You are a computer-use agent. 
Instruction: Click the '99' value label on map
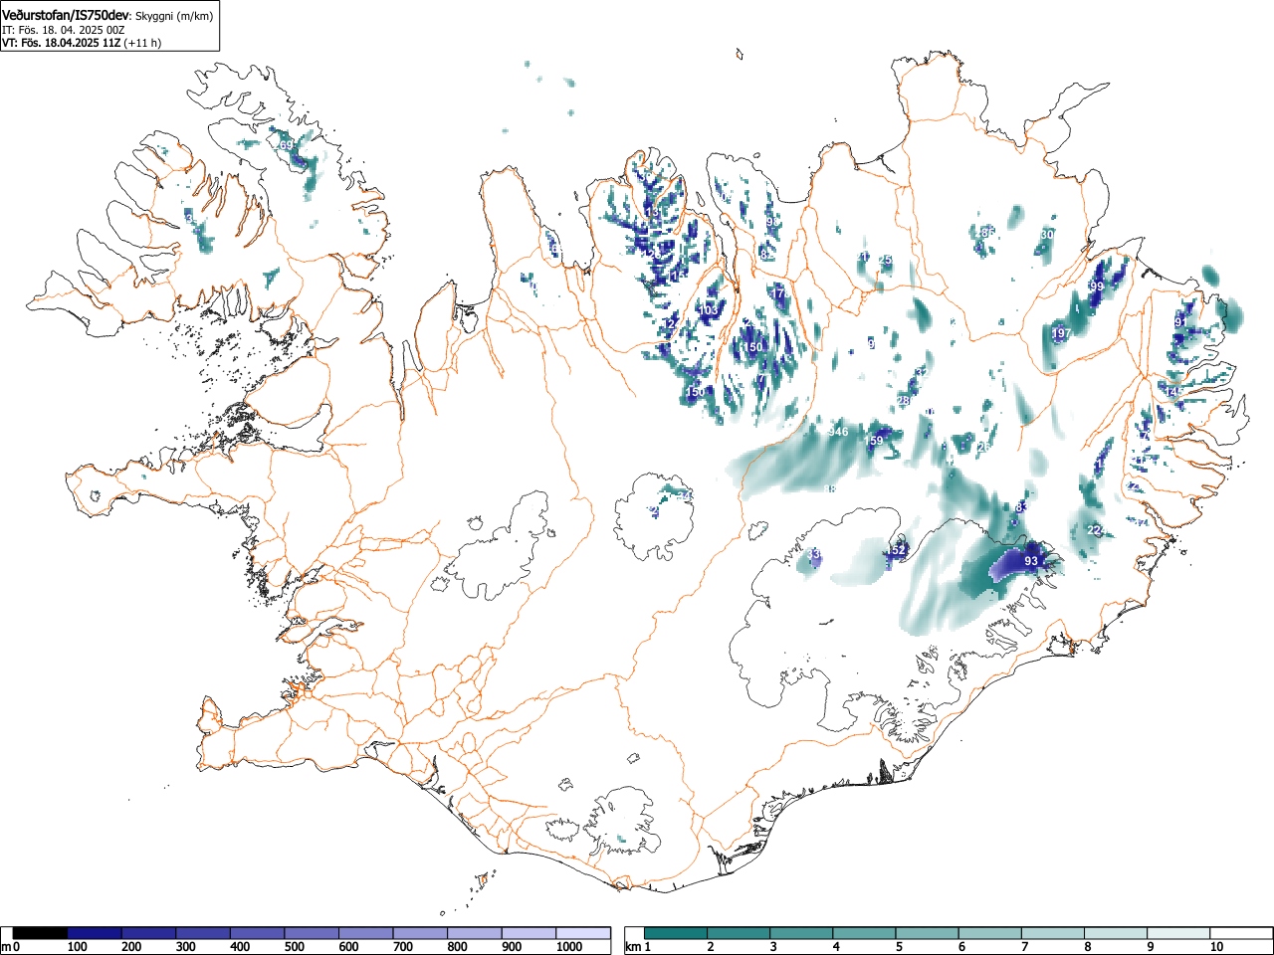click(x=1097, y=286)
